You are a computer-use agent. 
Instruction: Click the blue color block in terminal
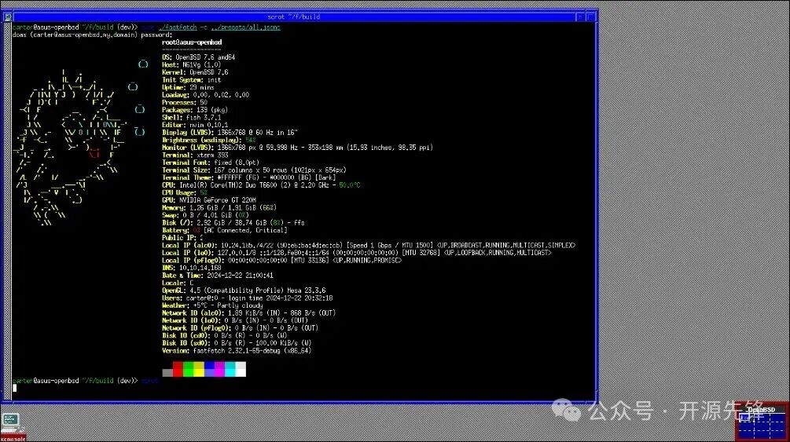pyautogui.click(x=210, y=369)
